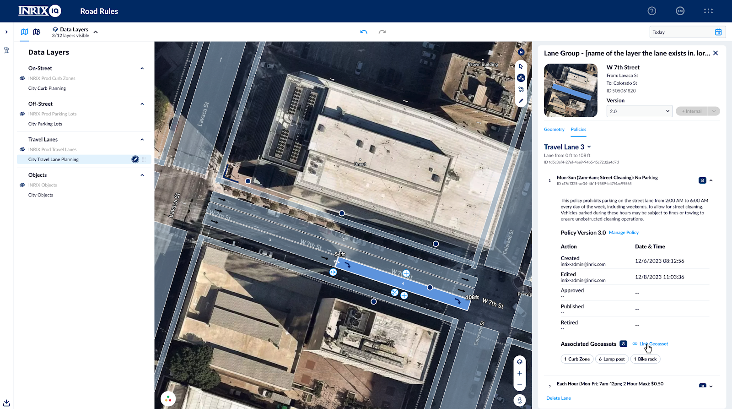Toggle visibility of INRIX Prod Parking Lots
Screen dimensions: 732x409
point(22,114)
